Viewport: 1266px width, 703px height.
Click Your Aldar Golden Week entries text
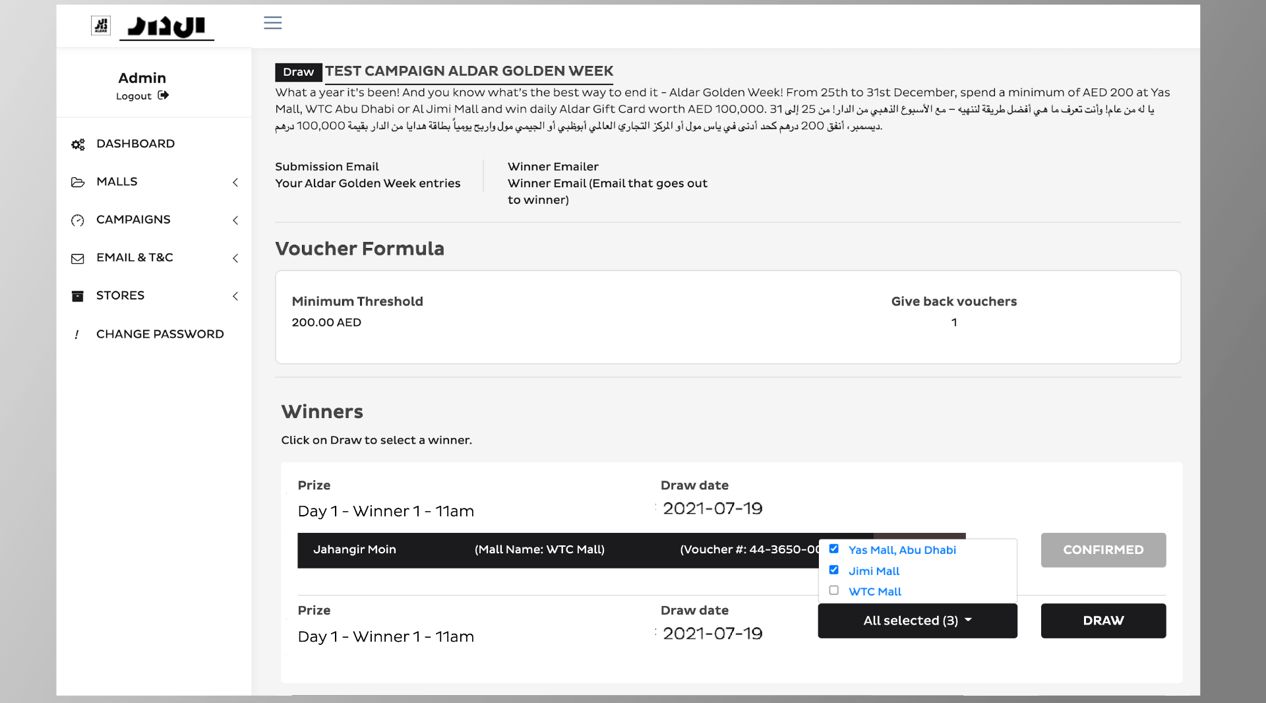(x=368, y=183)
